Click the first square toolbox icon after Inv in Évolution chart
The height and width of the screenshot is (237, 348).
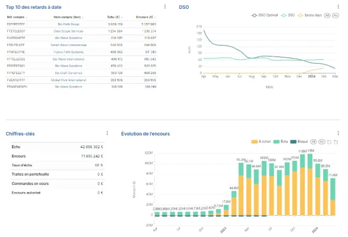(329, 142)
